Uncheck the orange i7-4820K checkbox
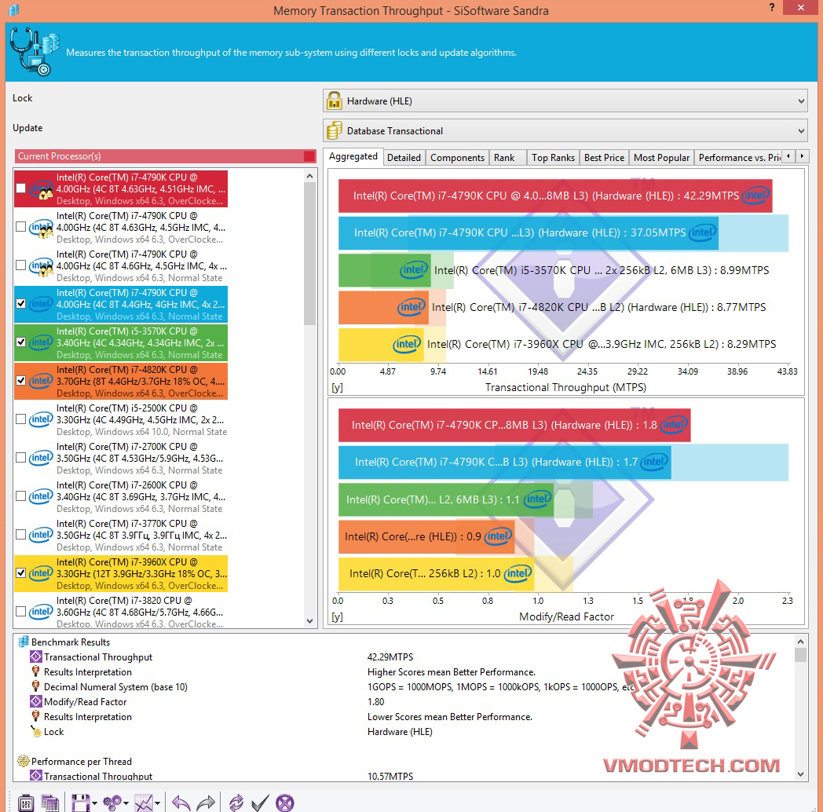Screen dimensions: 823x812 [x=20, y=381]
